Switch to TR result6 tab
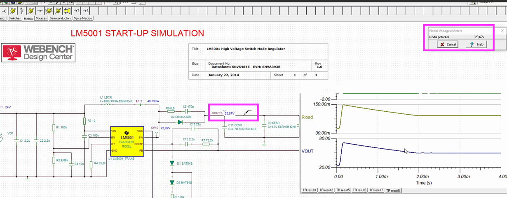This screenshot has height=198, width=507. point(360,190)
